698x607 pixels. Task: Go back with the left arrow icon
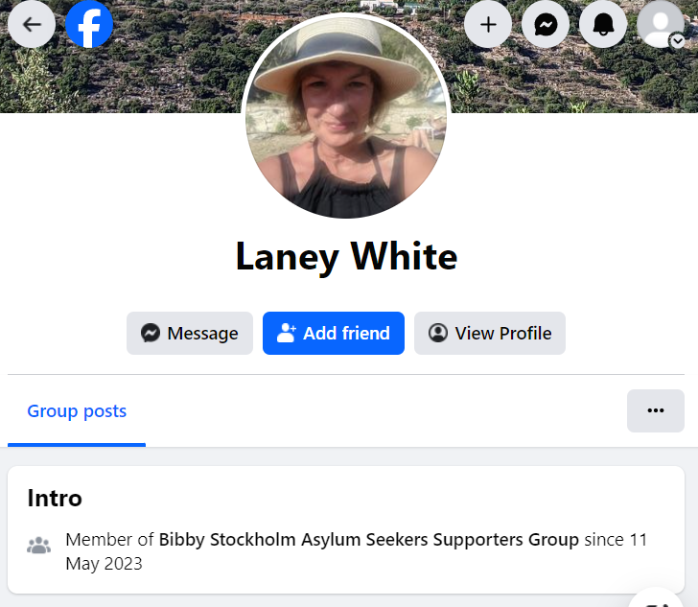pos(32,24)
